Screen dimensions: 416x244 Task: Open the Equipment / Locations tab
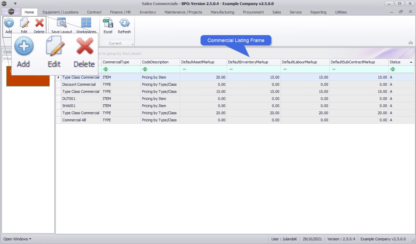(x=60, y=12)
